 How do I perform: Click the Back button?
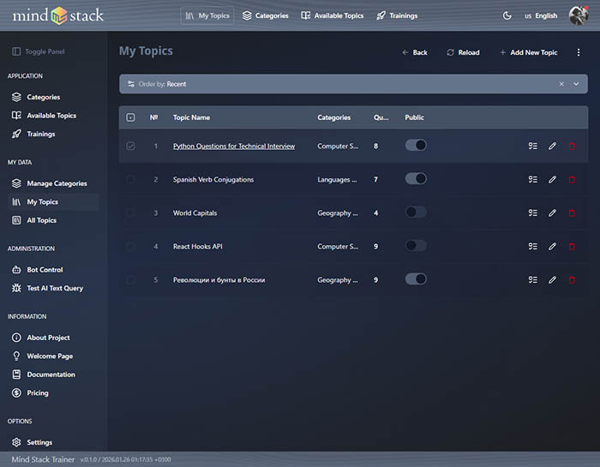pos(414,52)
